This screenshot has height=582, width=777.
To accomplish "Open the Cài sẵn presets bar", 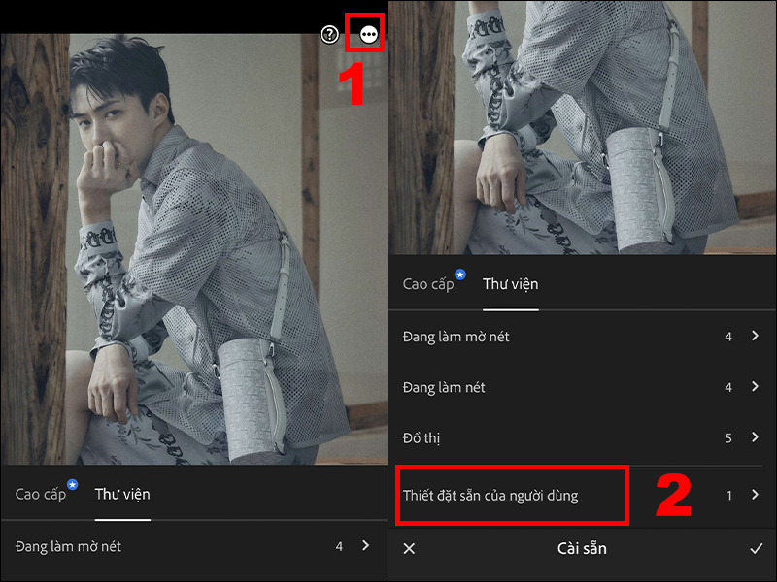I will [x=581, y=548].
